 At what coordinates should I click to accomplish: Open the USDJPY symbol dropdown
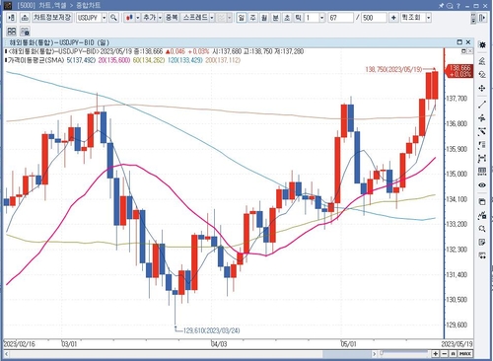[x=105, y=18]
